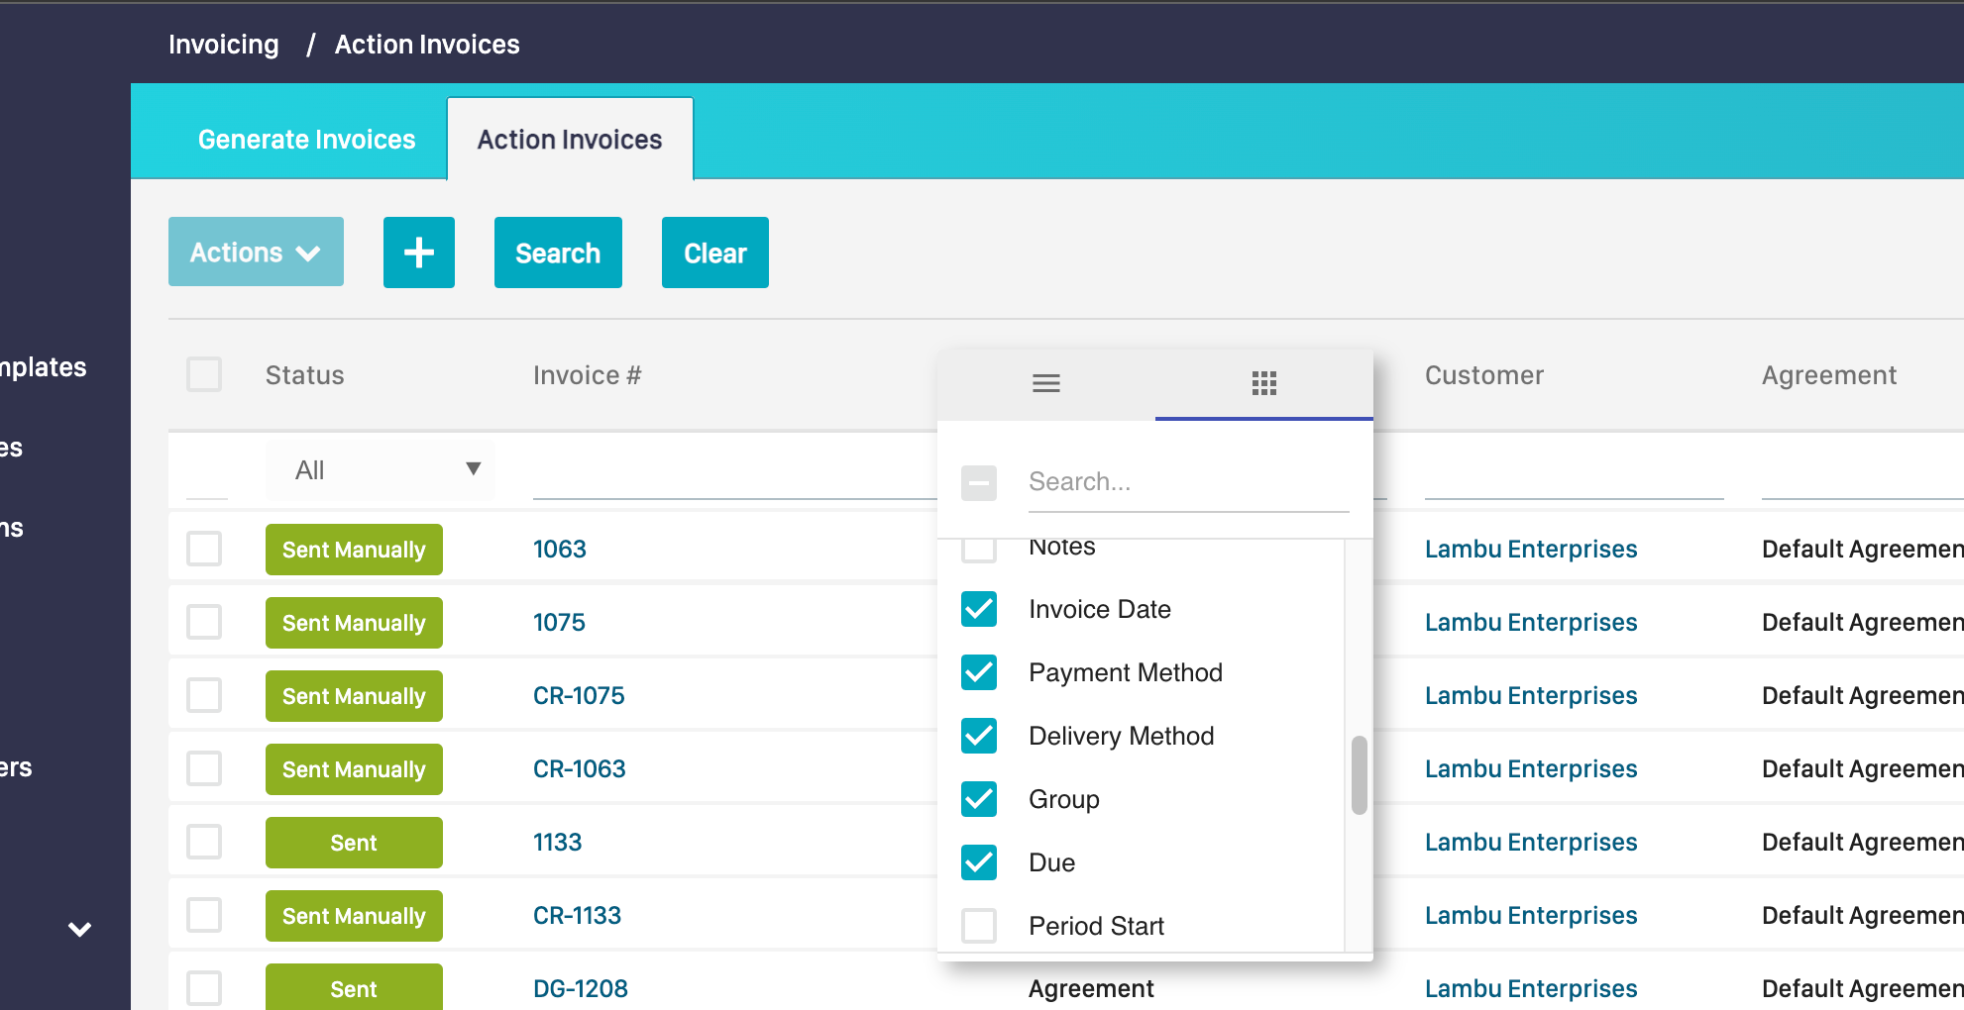Disable the Delivery Method column checkbox
1964x1010 pixels.
point(978,736)
